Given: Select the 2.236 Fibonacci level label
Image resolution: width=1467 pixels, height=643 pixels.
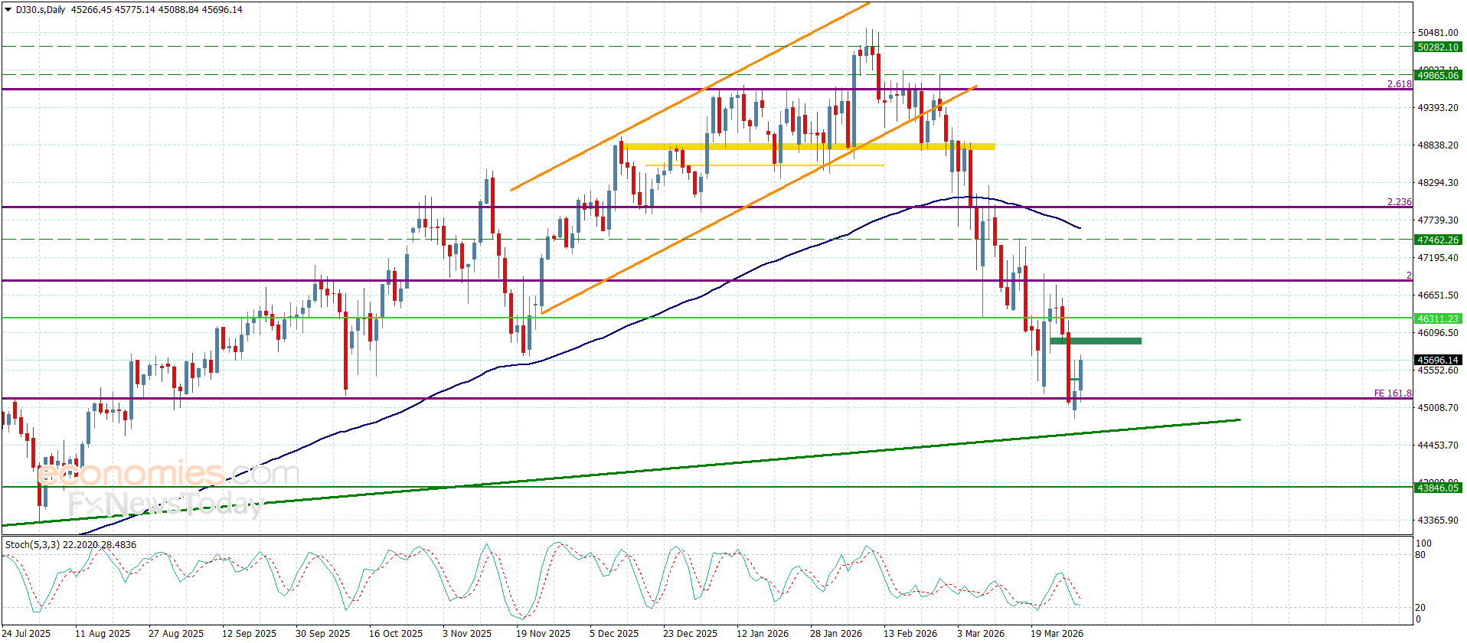Looking at the screenshot, I should (1399, 202).
